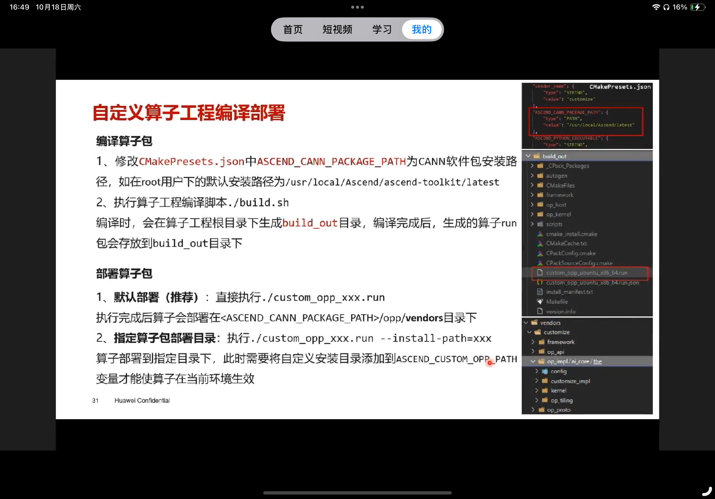
Task: Expand the op_kernel folder
Action: pos(533,214)
